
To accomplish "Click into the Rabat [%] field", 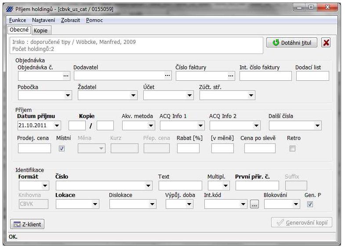I will [189, 149].
